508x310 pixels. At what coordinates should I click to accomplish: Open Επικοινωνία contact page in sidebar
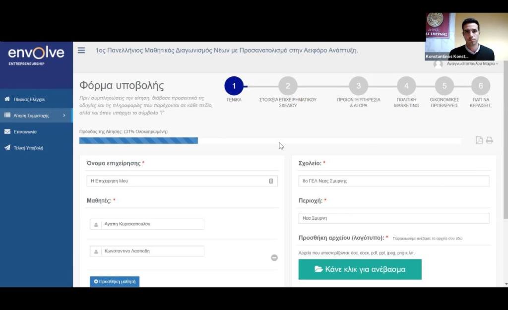25,132
